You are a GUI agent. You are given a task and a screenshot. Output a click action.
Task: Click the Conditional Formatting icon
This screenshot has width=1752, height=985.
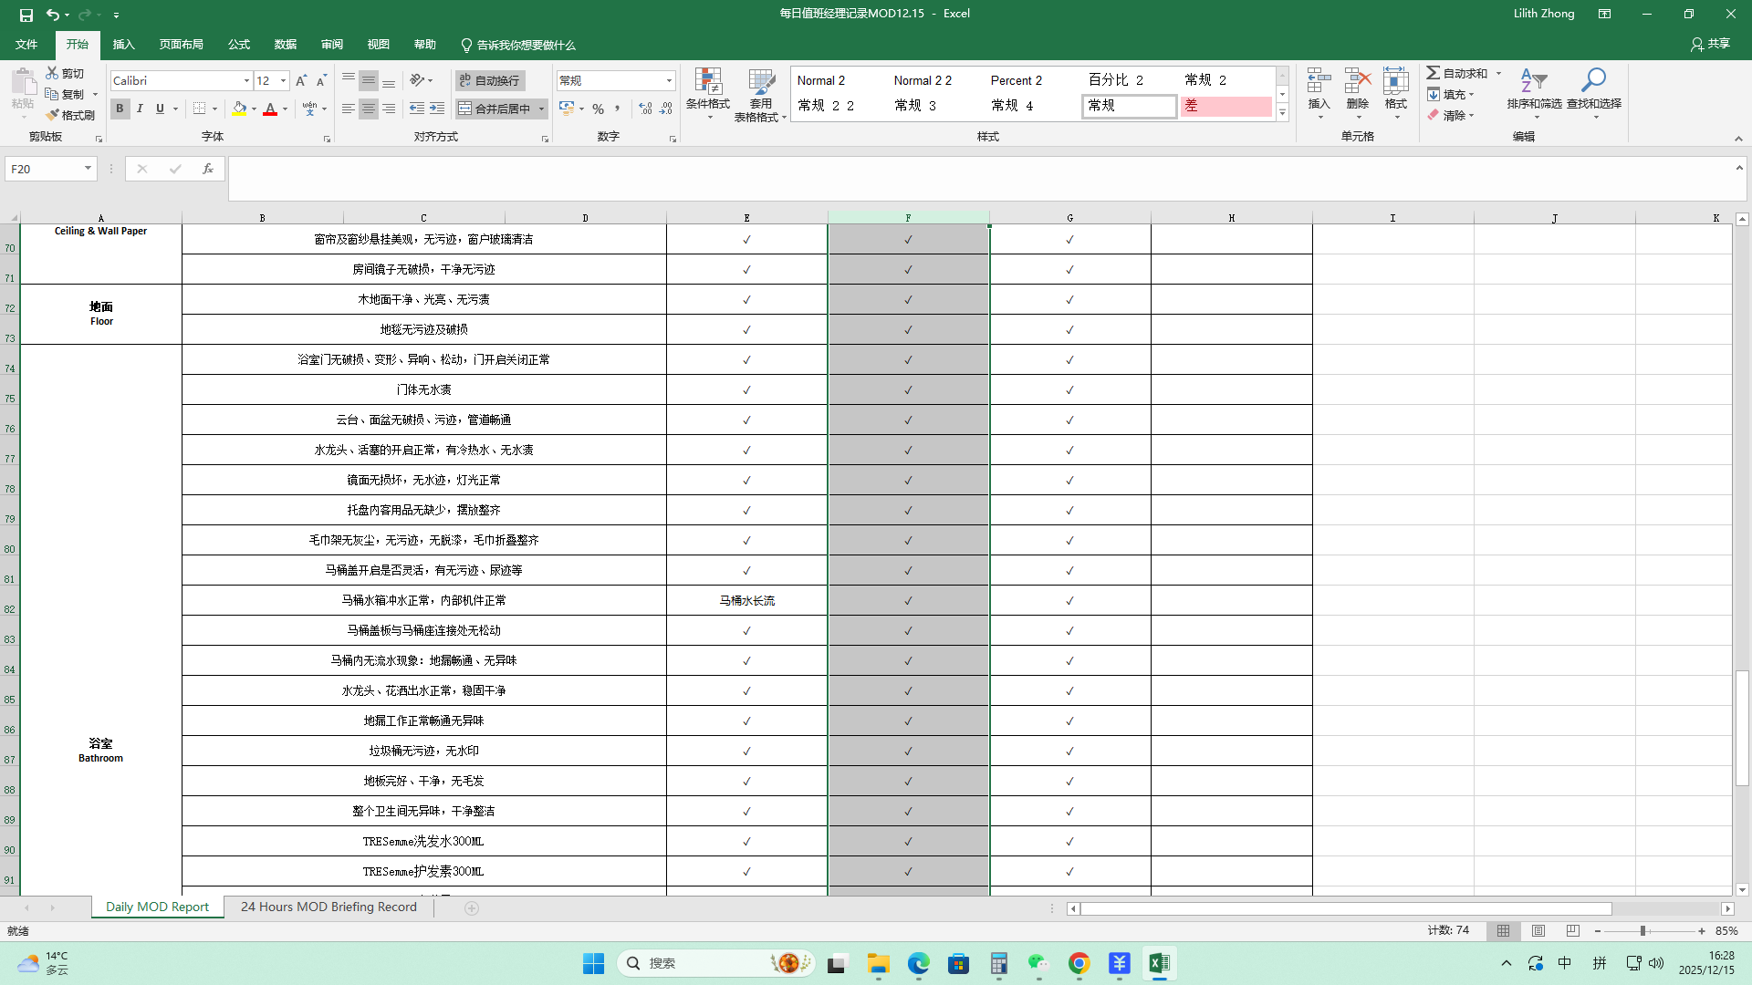tap(708, 82)
